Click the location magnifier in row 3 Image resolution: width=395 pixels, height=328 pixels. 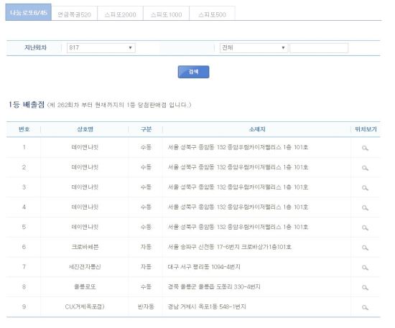pos(365,188)
